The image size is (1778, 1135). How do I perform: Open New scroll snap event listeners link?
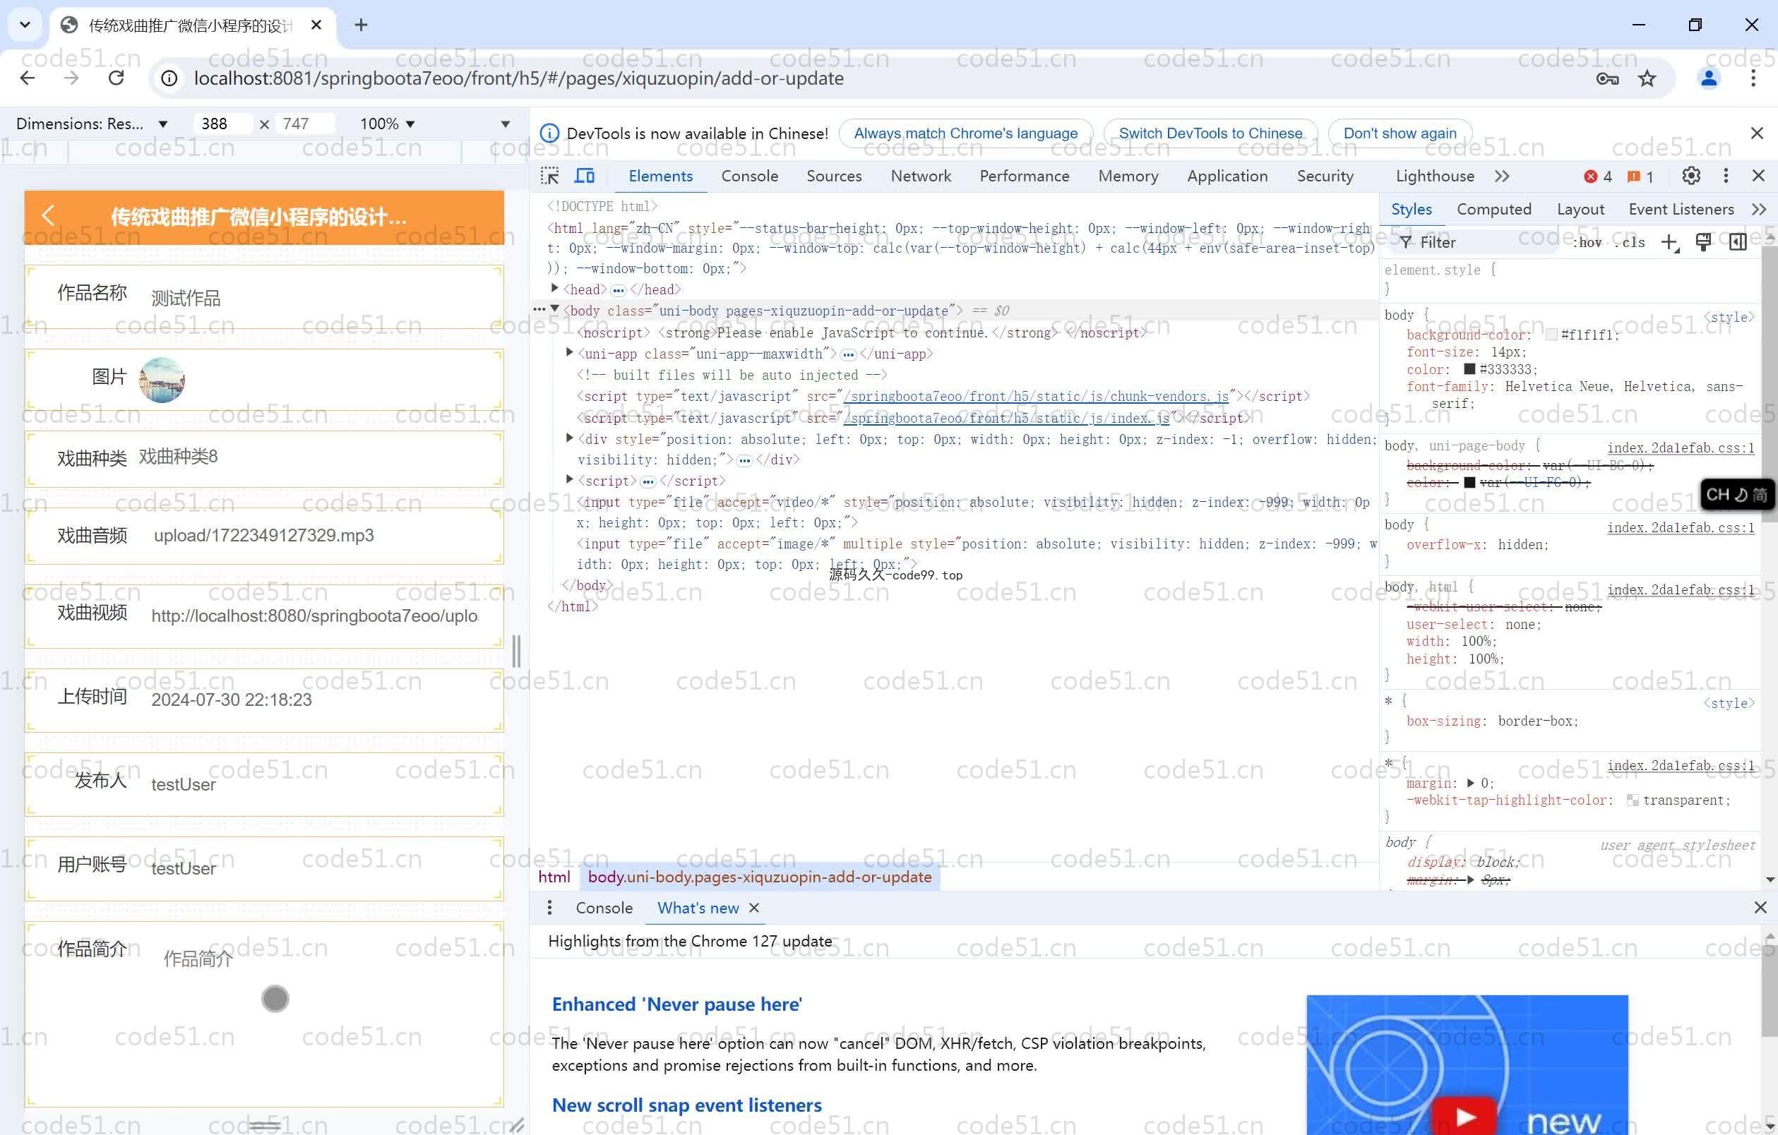pos(686,1105)
